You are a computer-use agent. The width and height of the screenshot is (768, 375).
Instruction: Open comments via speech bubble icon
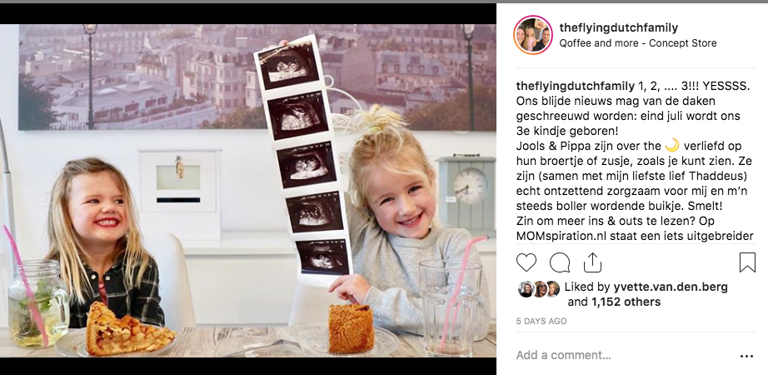coord(560,262)
